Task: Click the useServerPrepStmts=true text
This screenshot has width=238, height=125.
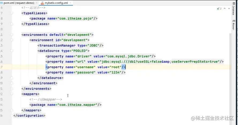Action: (194, 62)
